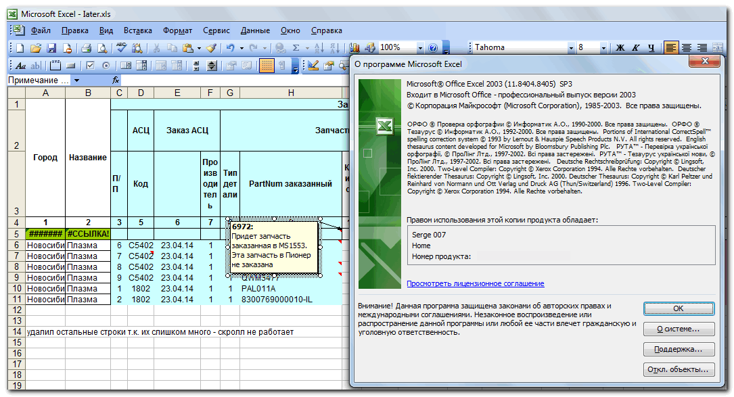Open Excel Help question mark icon
The height and width of the screenshot is (397, 734).
[x=434, y=48]
